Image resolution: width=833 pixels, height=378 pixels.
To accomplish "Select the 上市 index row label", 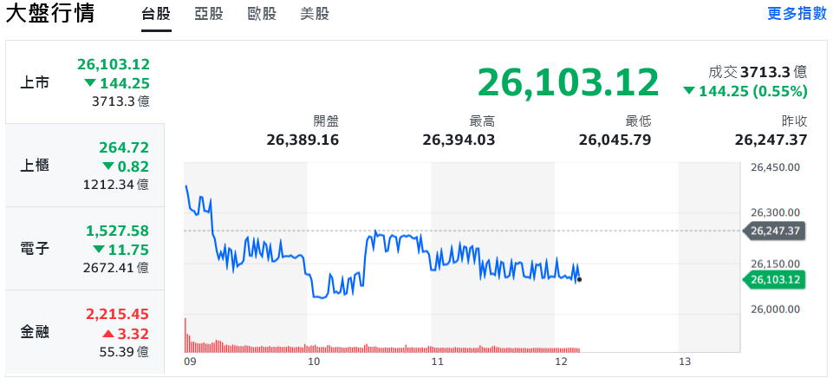I will pos(35,83).
